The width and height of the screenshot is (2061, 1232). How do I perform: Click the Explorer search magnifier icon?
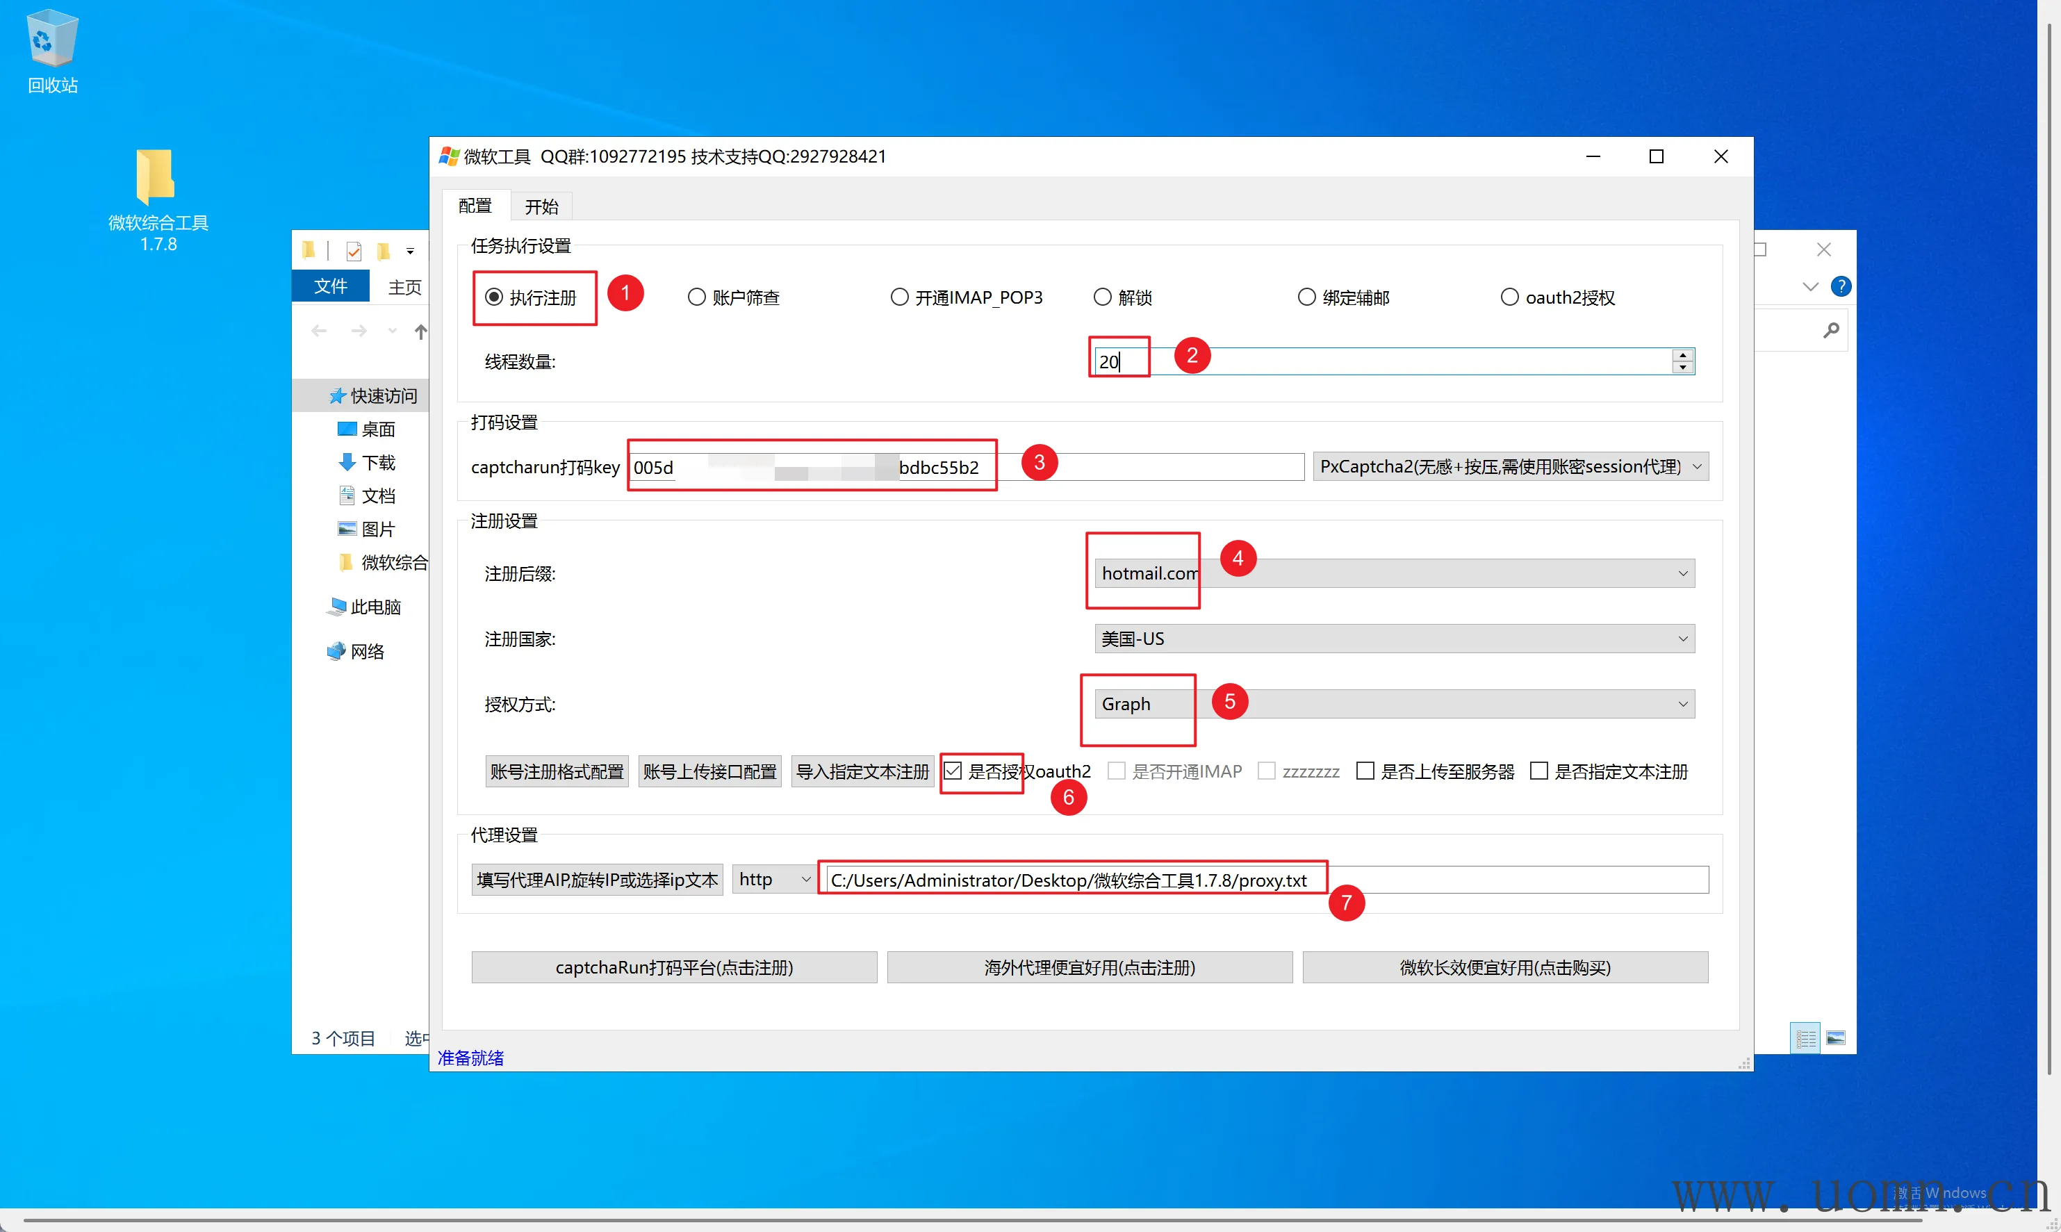(1830, 331)
